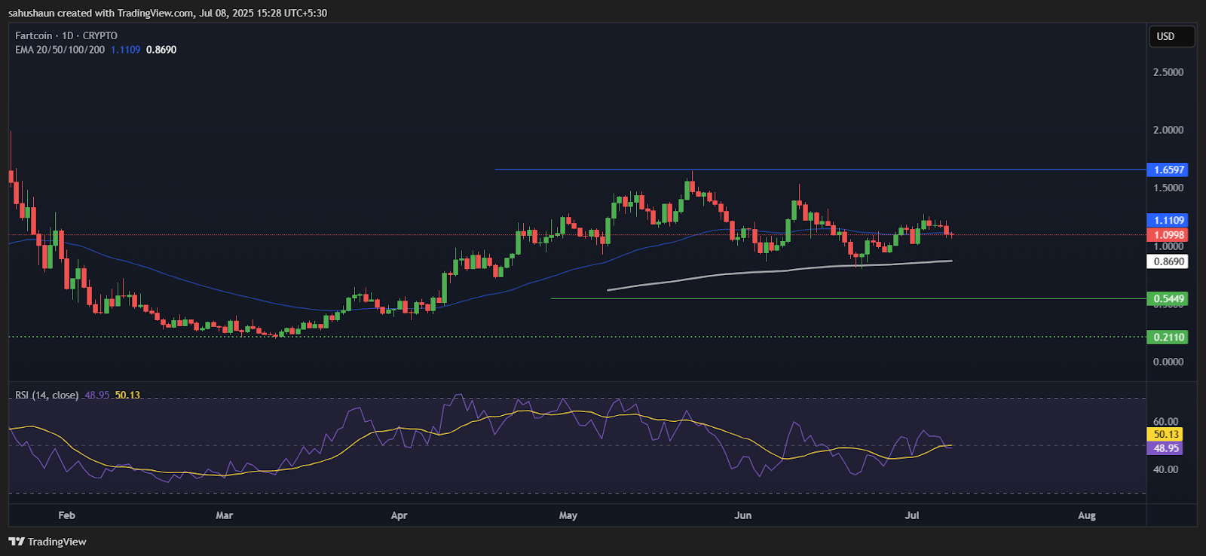This screenshot has width=1206, height=556.
Task: Click the EMA 20/50/100/200 indicator legend
Action: click(x=60, y=50)
